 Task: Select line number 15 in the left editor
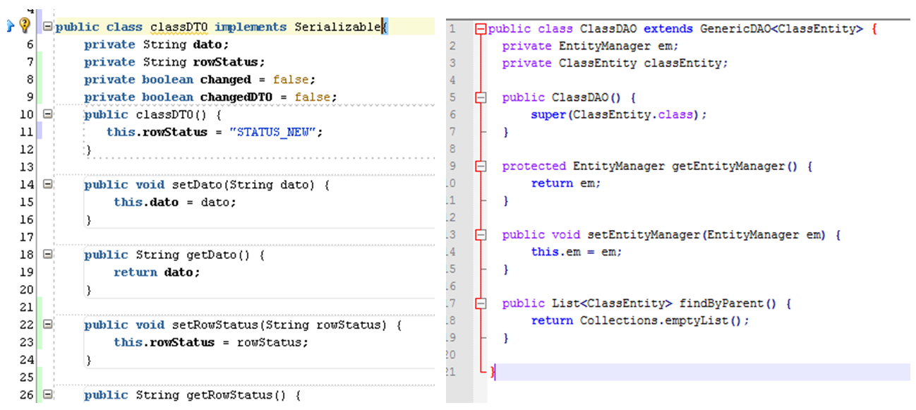26,202
